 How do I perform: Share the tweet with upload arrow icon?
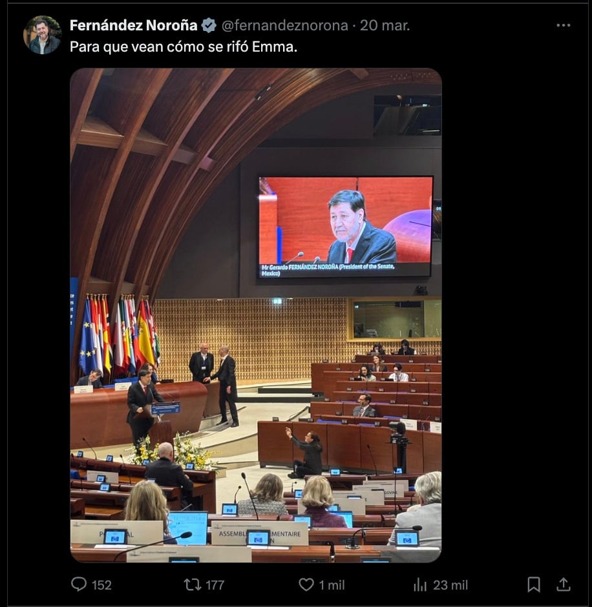pos(564,584)
